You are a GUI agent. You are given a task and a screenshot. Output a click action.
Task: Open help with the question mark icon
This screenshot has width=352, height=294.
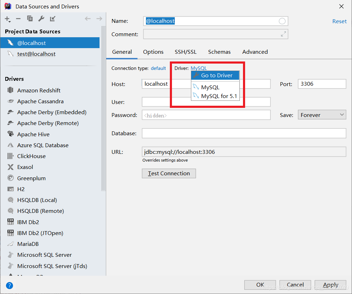click(x=9, y=286)
